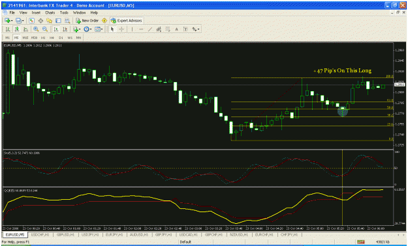Open the Market Watch window icon

click(31, 21)
